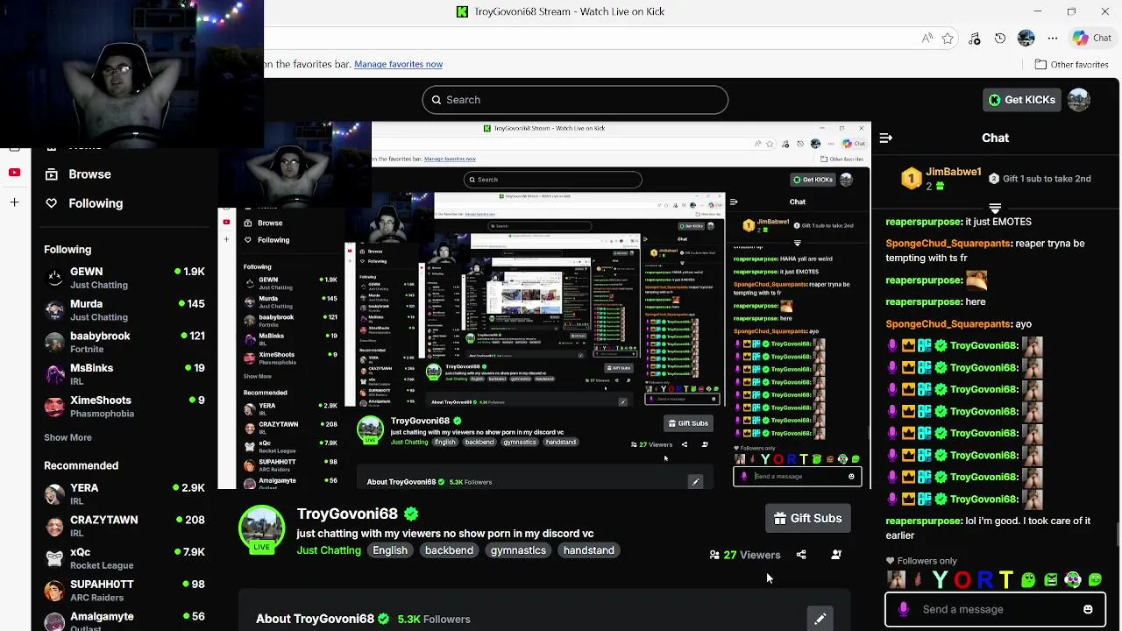Click the share icon beside viewer count

pyautogui.click(x=801, y=555)
